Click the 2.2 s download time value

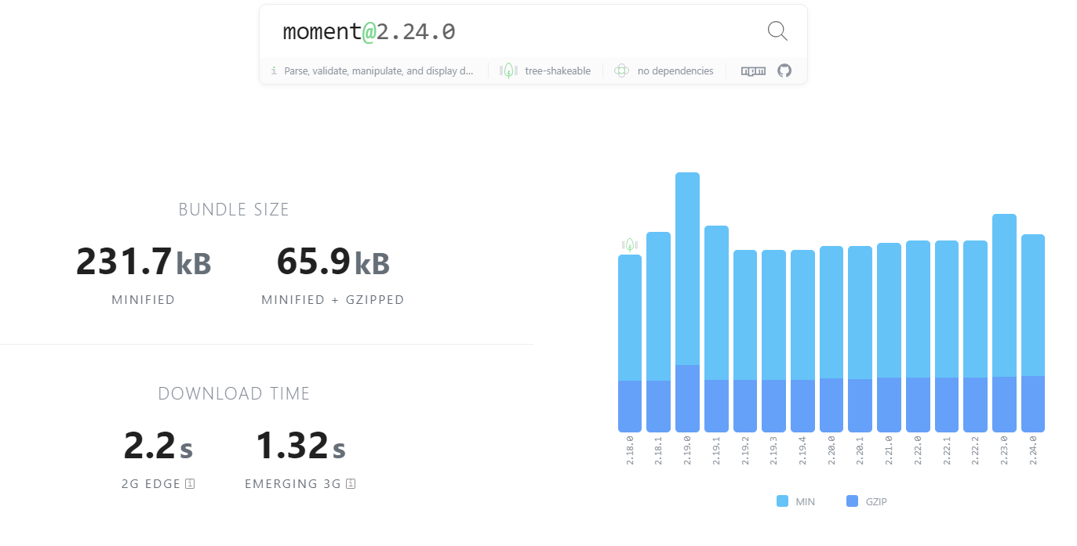pos(158,446)
